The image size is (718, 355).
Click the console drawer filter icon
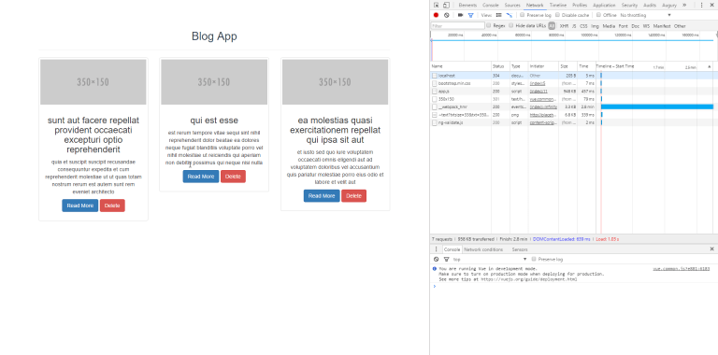click(x=447, y=259)
